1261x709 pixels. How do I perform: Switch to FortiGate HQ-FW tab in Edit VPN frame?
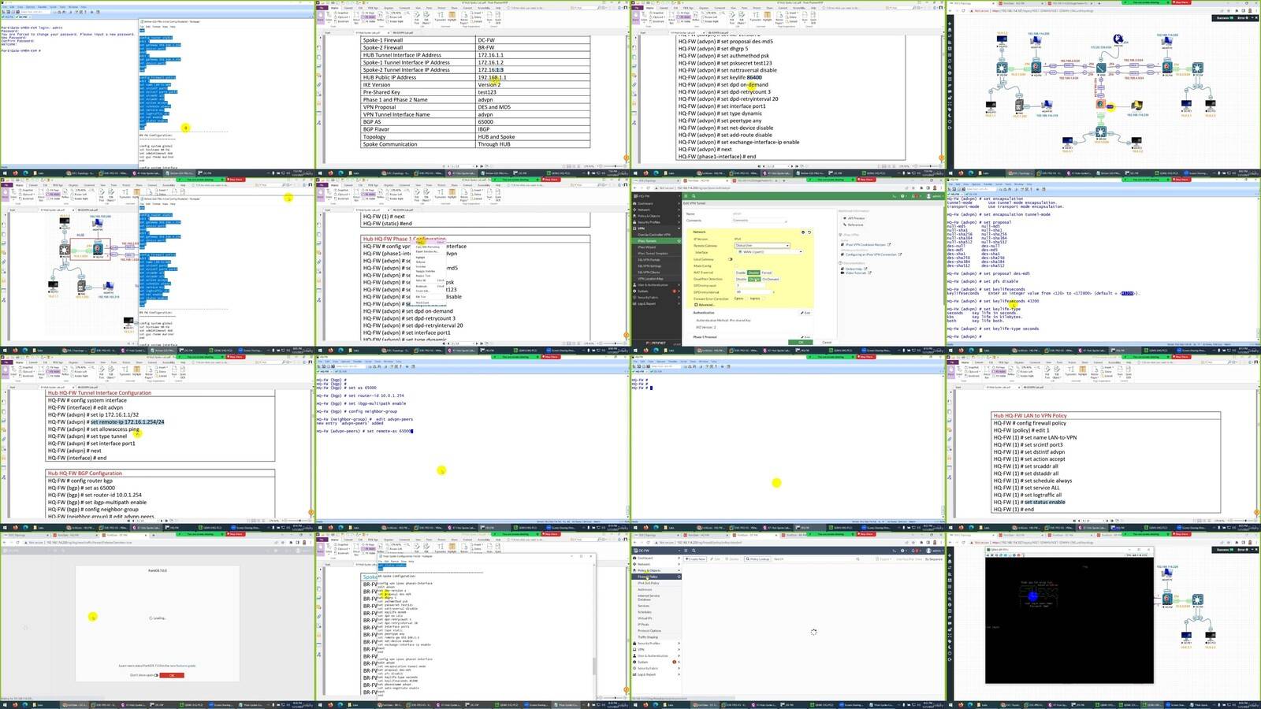click(705, 180)
